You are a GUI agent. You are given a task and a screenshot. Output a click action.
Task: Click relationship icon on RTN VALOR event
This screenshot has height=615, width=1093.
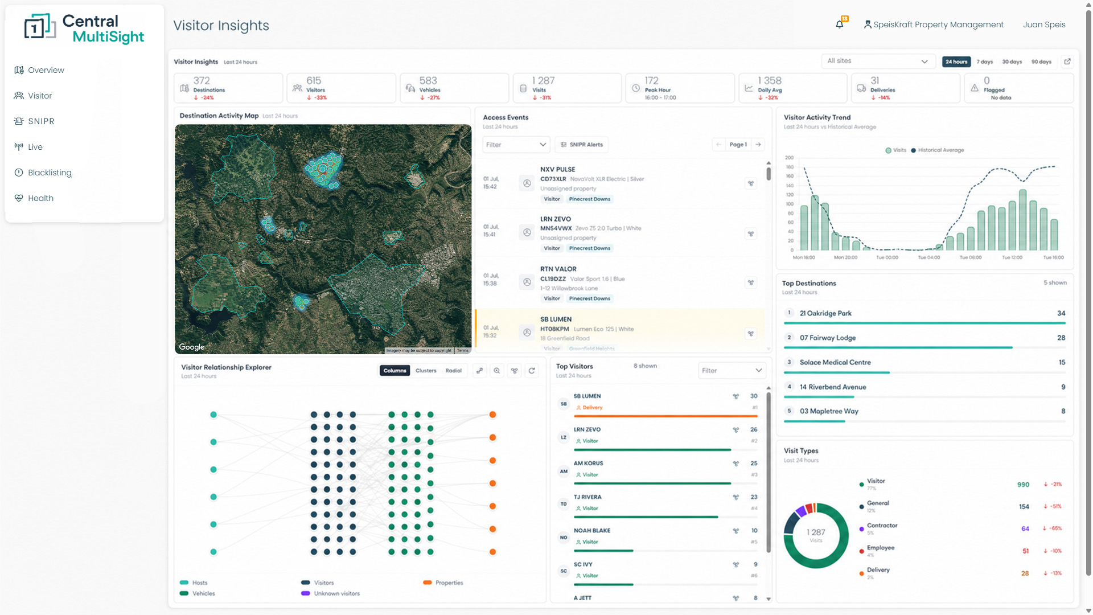pos(751,282)
